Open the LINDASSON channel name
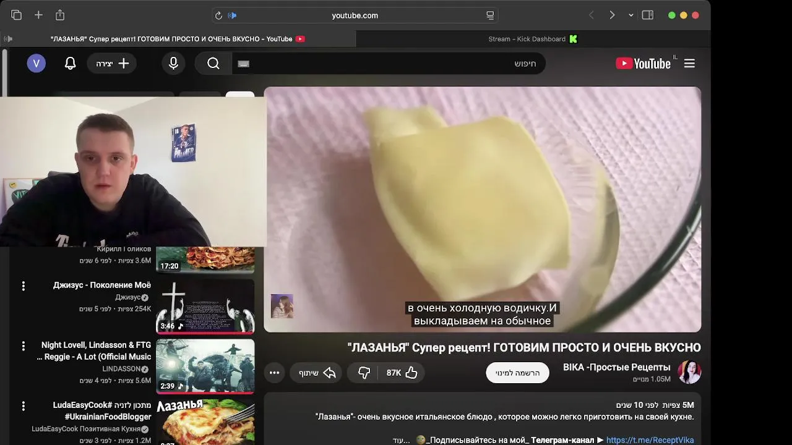The image size is (792, 445). (122, 369)
